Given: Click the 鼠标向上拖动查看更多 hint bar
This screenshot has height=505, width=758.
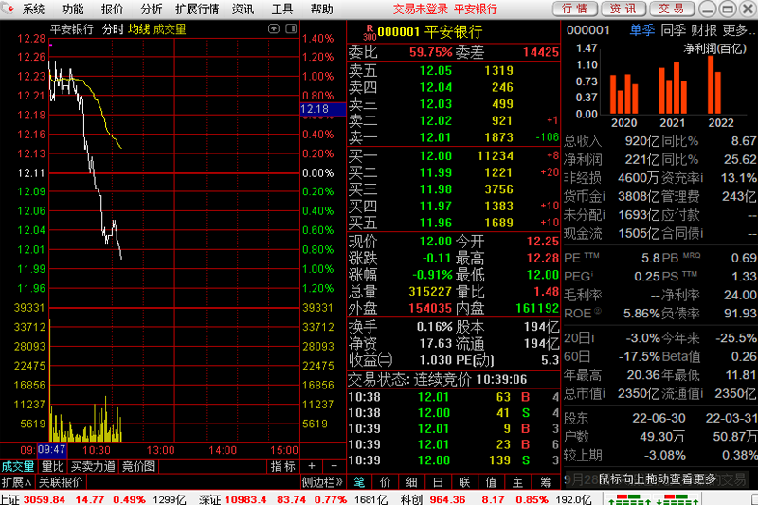Looking at the screenshot, I should click(x=658, y=479).
